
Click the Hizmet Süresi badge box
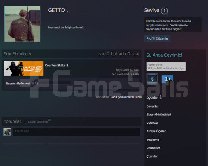(166, 66)
